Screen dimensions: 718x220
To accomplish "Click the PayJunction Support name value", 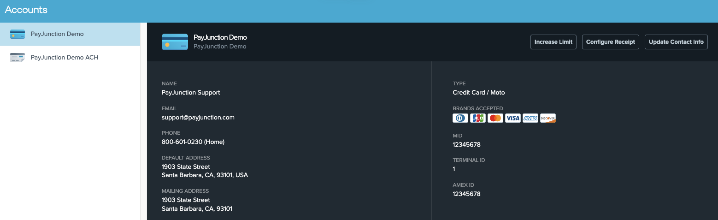I will click(x=191, y=93).
